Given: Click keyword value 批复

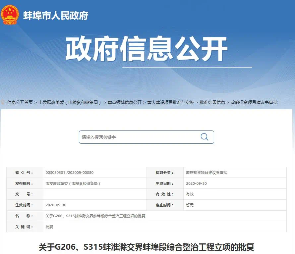Looking at the screenshot, I should (x=49, y=227).
